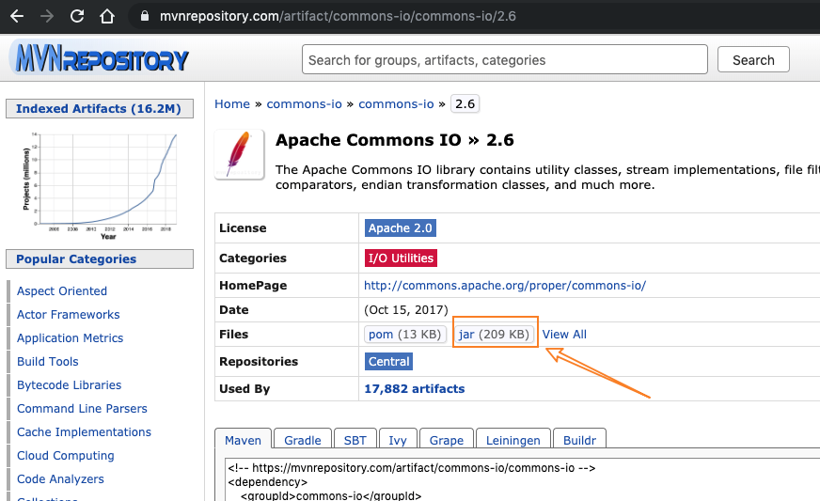Viewport: 820px width, 501px height.
Task: Click the browser forward arrow
Action: tap(47, 16)
